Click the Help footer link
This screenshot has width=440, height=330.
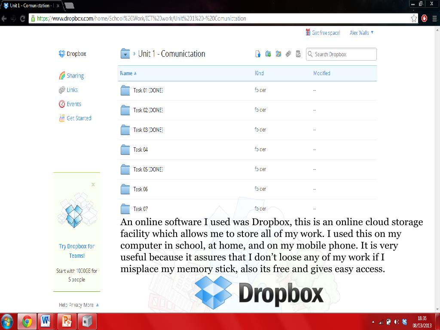click(x=63, y=305)
